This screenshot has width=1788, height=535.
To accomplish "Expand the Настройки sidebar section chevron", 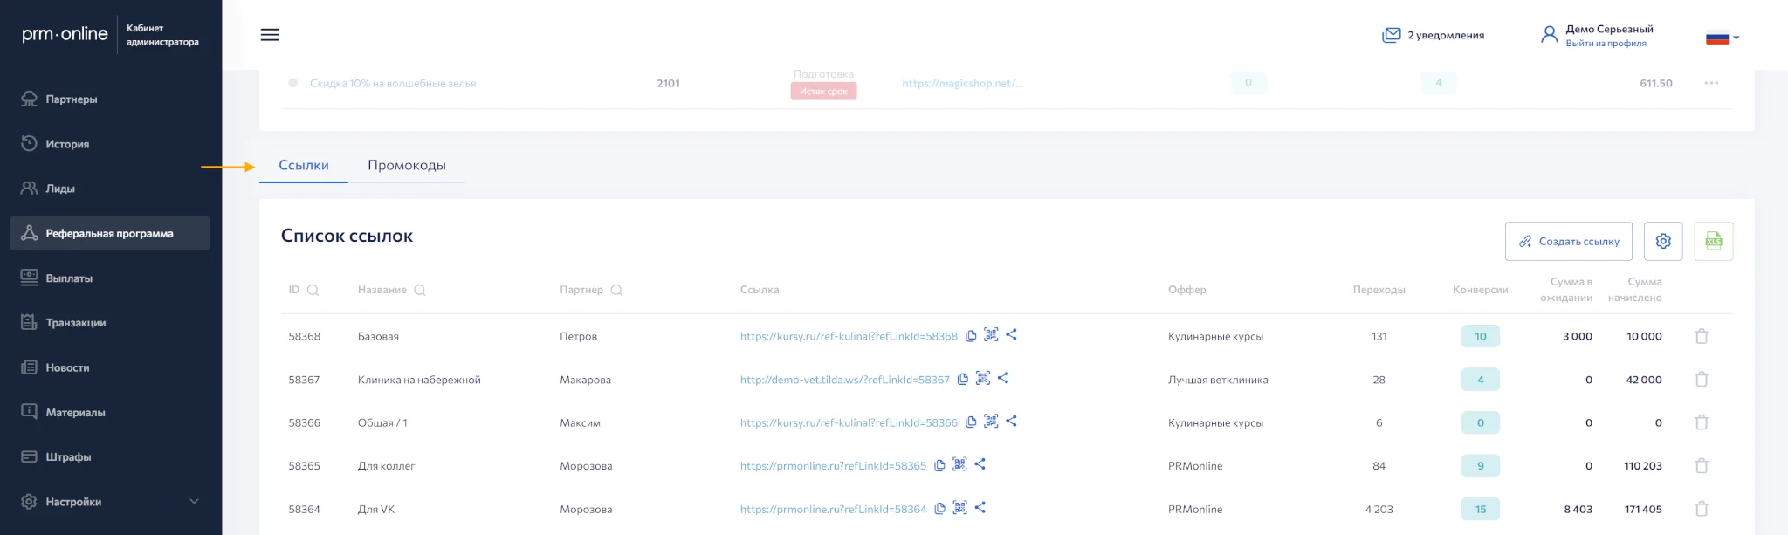I will coord(194,501).
